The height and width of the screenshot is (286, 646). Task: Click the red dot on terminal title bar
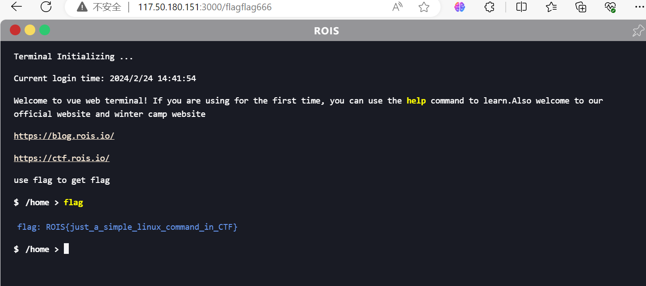tap(15, 30)
